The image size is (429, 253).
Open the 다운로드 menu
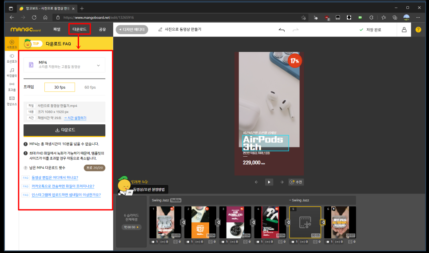tap(79, 29)
